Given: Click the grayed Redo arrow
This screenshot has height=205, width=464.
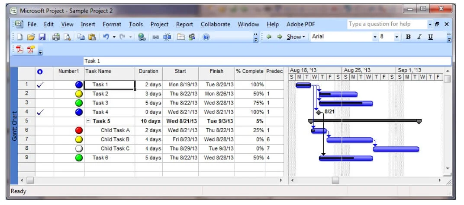Looking at the screenshot, I should pyautogui.click(x=123, y=37).
